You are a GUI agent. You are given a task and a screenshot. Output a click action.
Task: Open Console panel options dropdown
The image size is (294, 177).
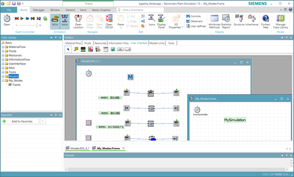pyautogui.click(x=282, y=155)
